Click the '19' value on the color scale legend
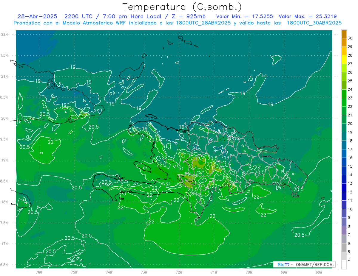This screenshot has height=276, width=358. 351,132
